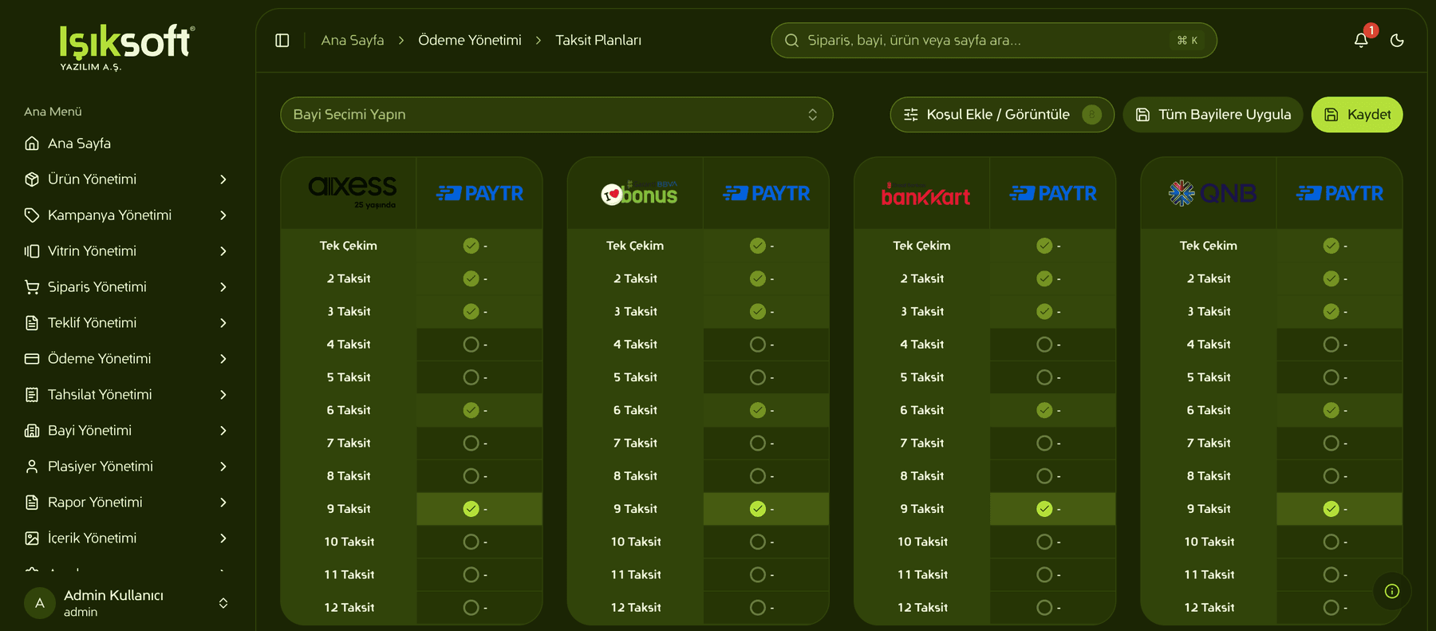
Task: Open the notifications bell
Action: pos(1361,41)
